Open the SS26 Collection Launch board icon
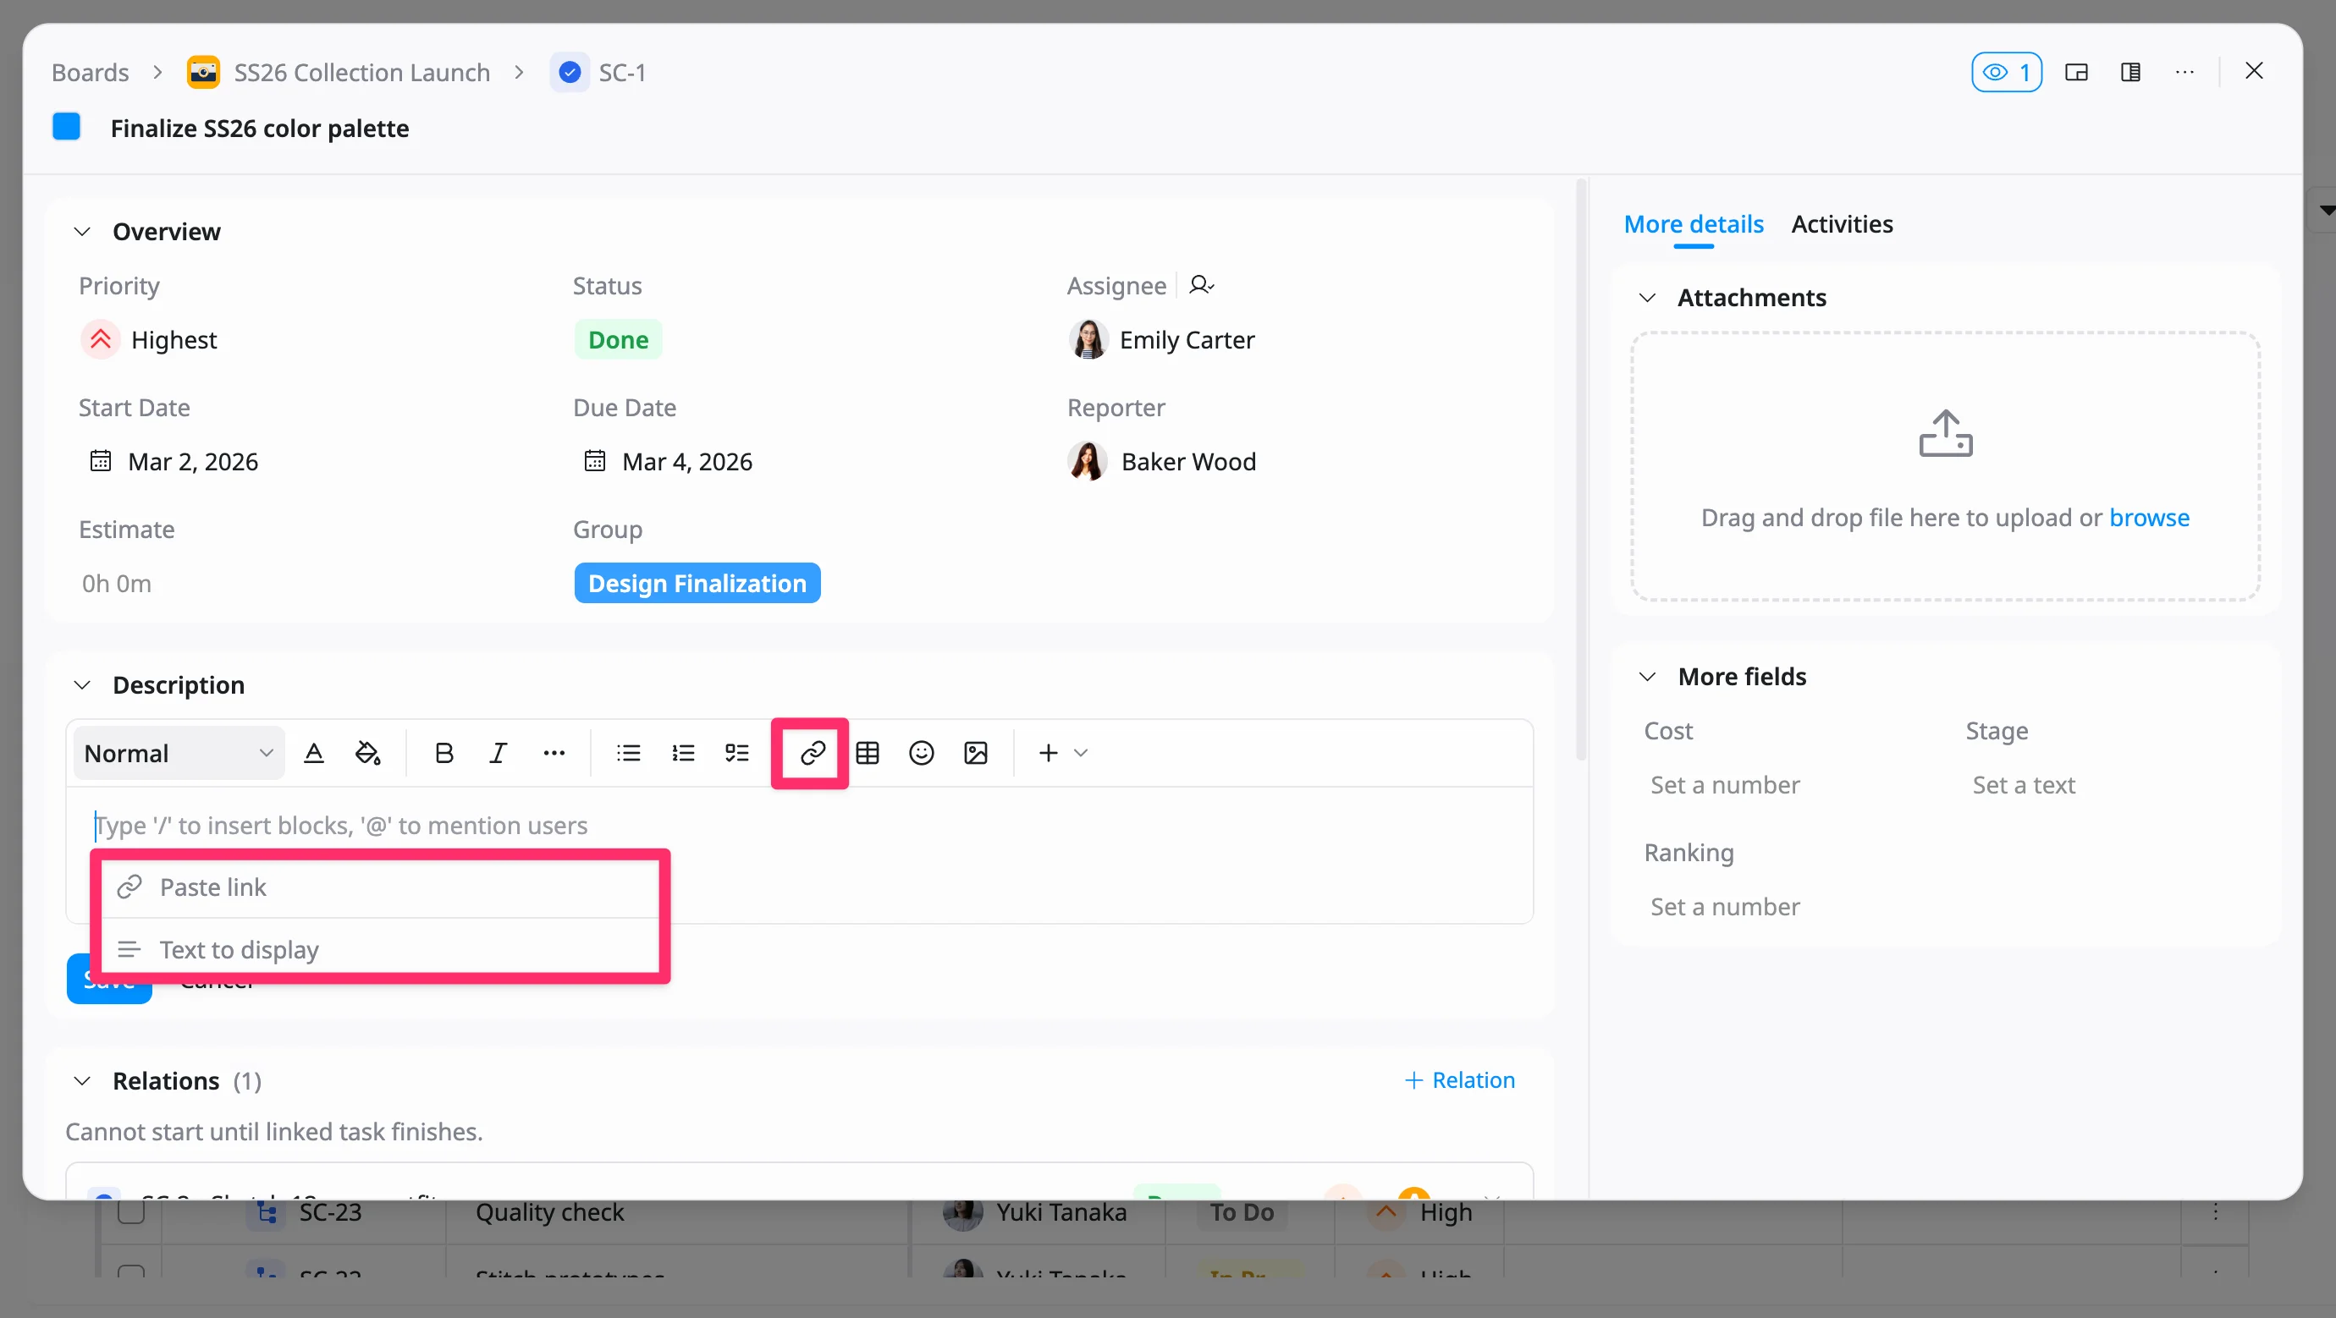The image size is (2336, 1318). [203, 73]
